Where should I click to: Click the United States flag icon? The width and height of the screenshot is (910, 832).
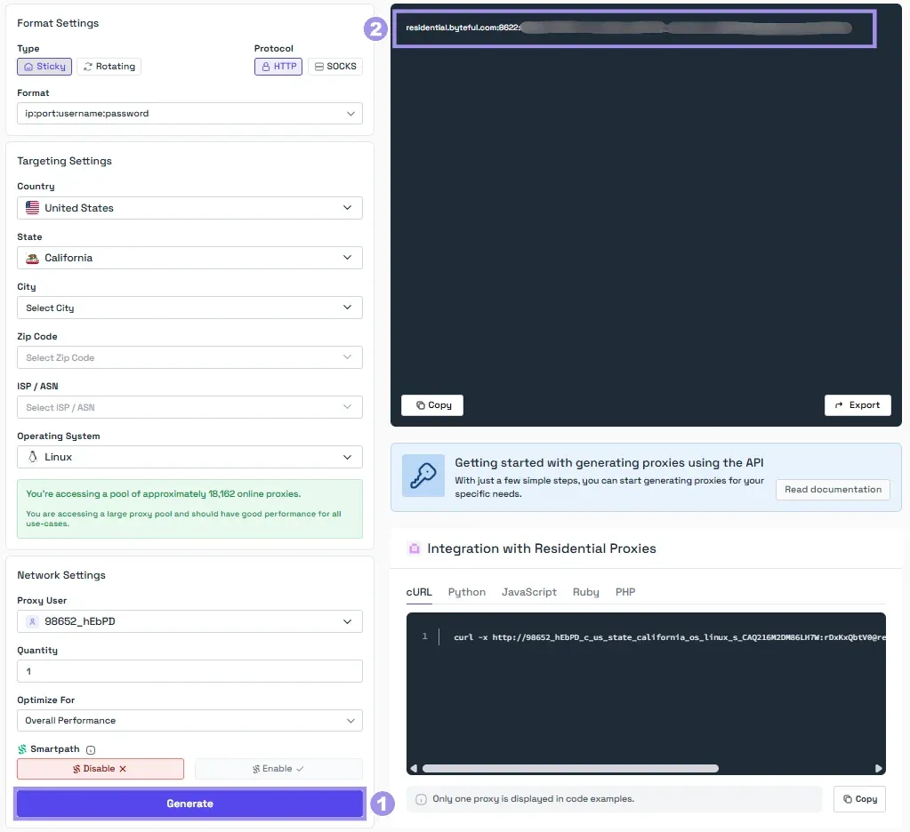33,208
